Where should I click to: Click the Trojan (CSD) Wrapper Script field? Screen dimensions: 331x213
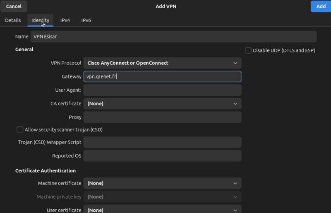tap(162, 142)
